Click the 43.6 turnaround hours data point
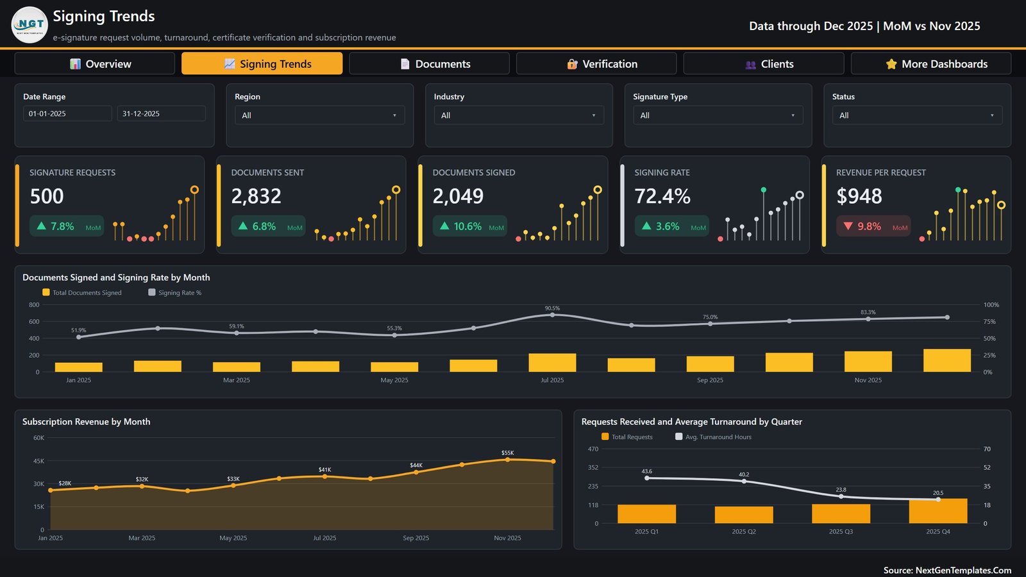The height and width of the screenshot is (577, 1026). pos(646,478)
